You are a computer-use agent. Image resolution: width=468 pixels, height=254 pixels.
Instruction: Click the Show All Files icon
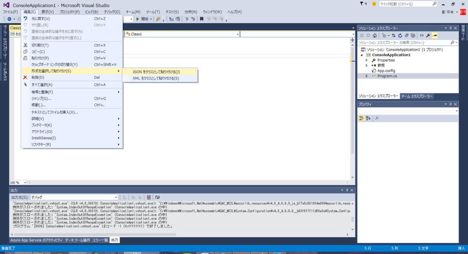(413, 36)
